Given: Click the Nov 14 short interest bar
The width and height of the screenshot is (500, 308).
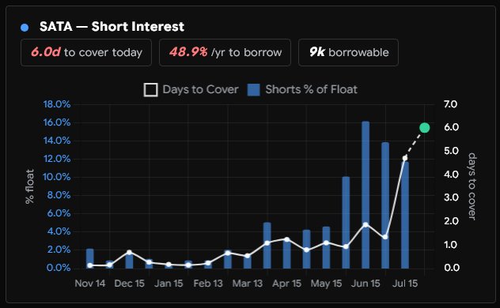Looking at the screenshot, I should [x=90, y=258].
